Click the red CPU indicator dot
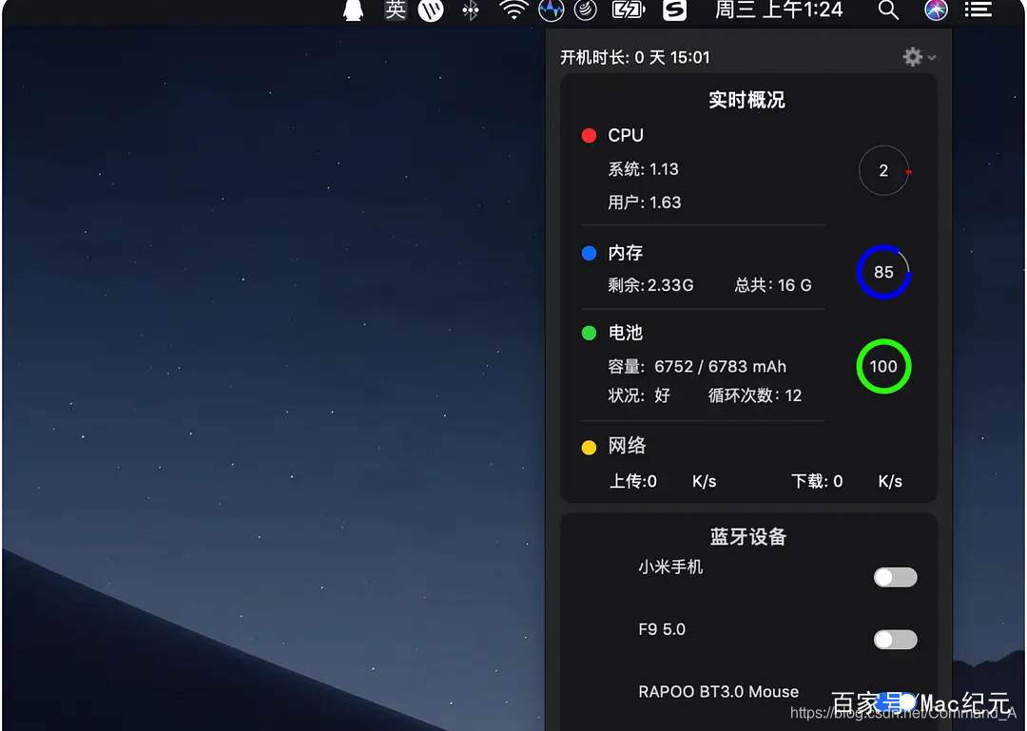This screenshot has width=1027, height=731. (589, 136)
